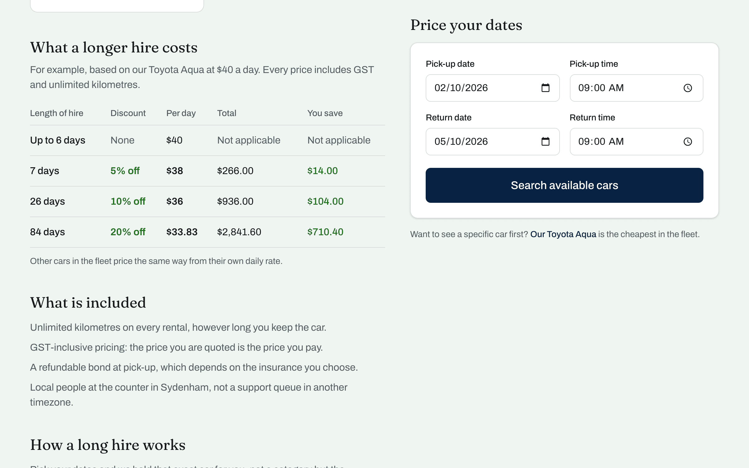Click the Unlimited kilometres on every rental line
The width and height of the screenshot is (749, 468).
(178, 328)
